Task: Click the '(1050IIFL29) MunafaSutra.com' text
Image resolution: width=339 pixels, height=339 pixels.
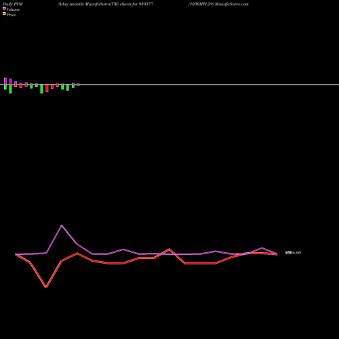Action: click(x=218, y=4)
